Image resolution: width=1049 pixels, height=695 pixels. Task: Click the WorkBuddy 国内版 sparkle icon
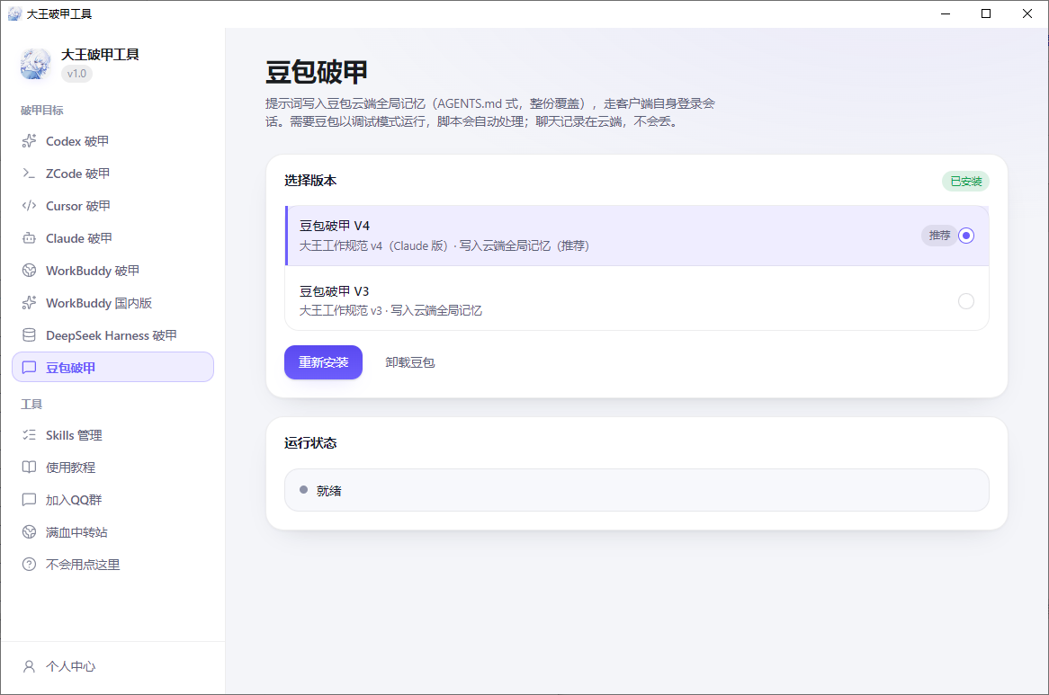pyautogui.click(x=29, y=303)
